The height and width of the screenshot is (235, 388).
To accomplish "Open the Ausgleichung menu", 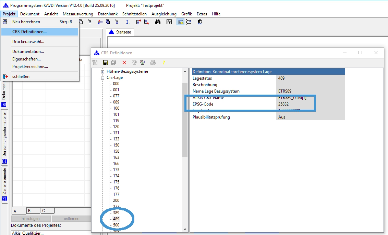I will [164, 14].
